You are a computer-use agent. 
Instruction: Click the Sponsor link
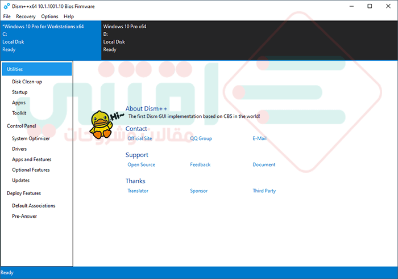pyautogui.click(x=198, y=191)
